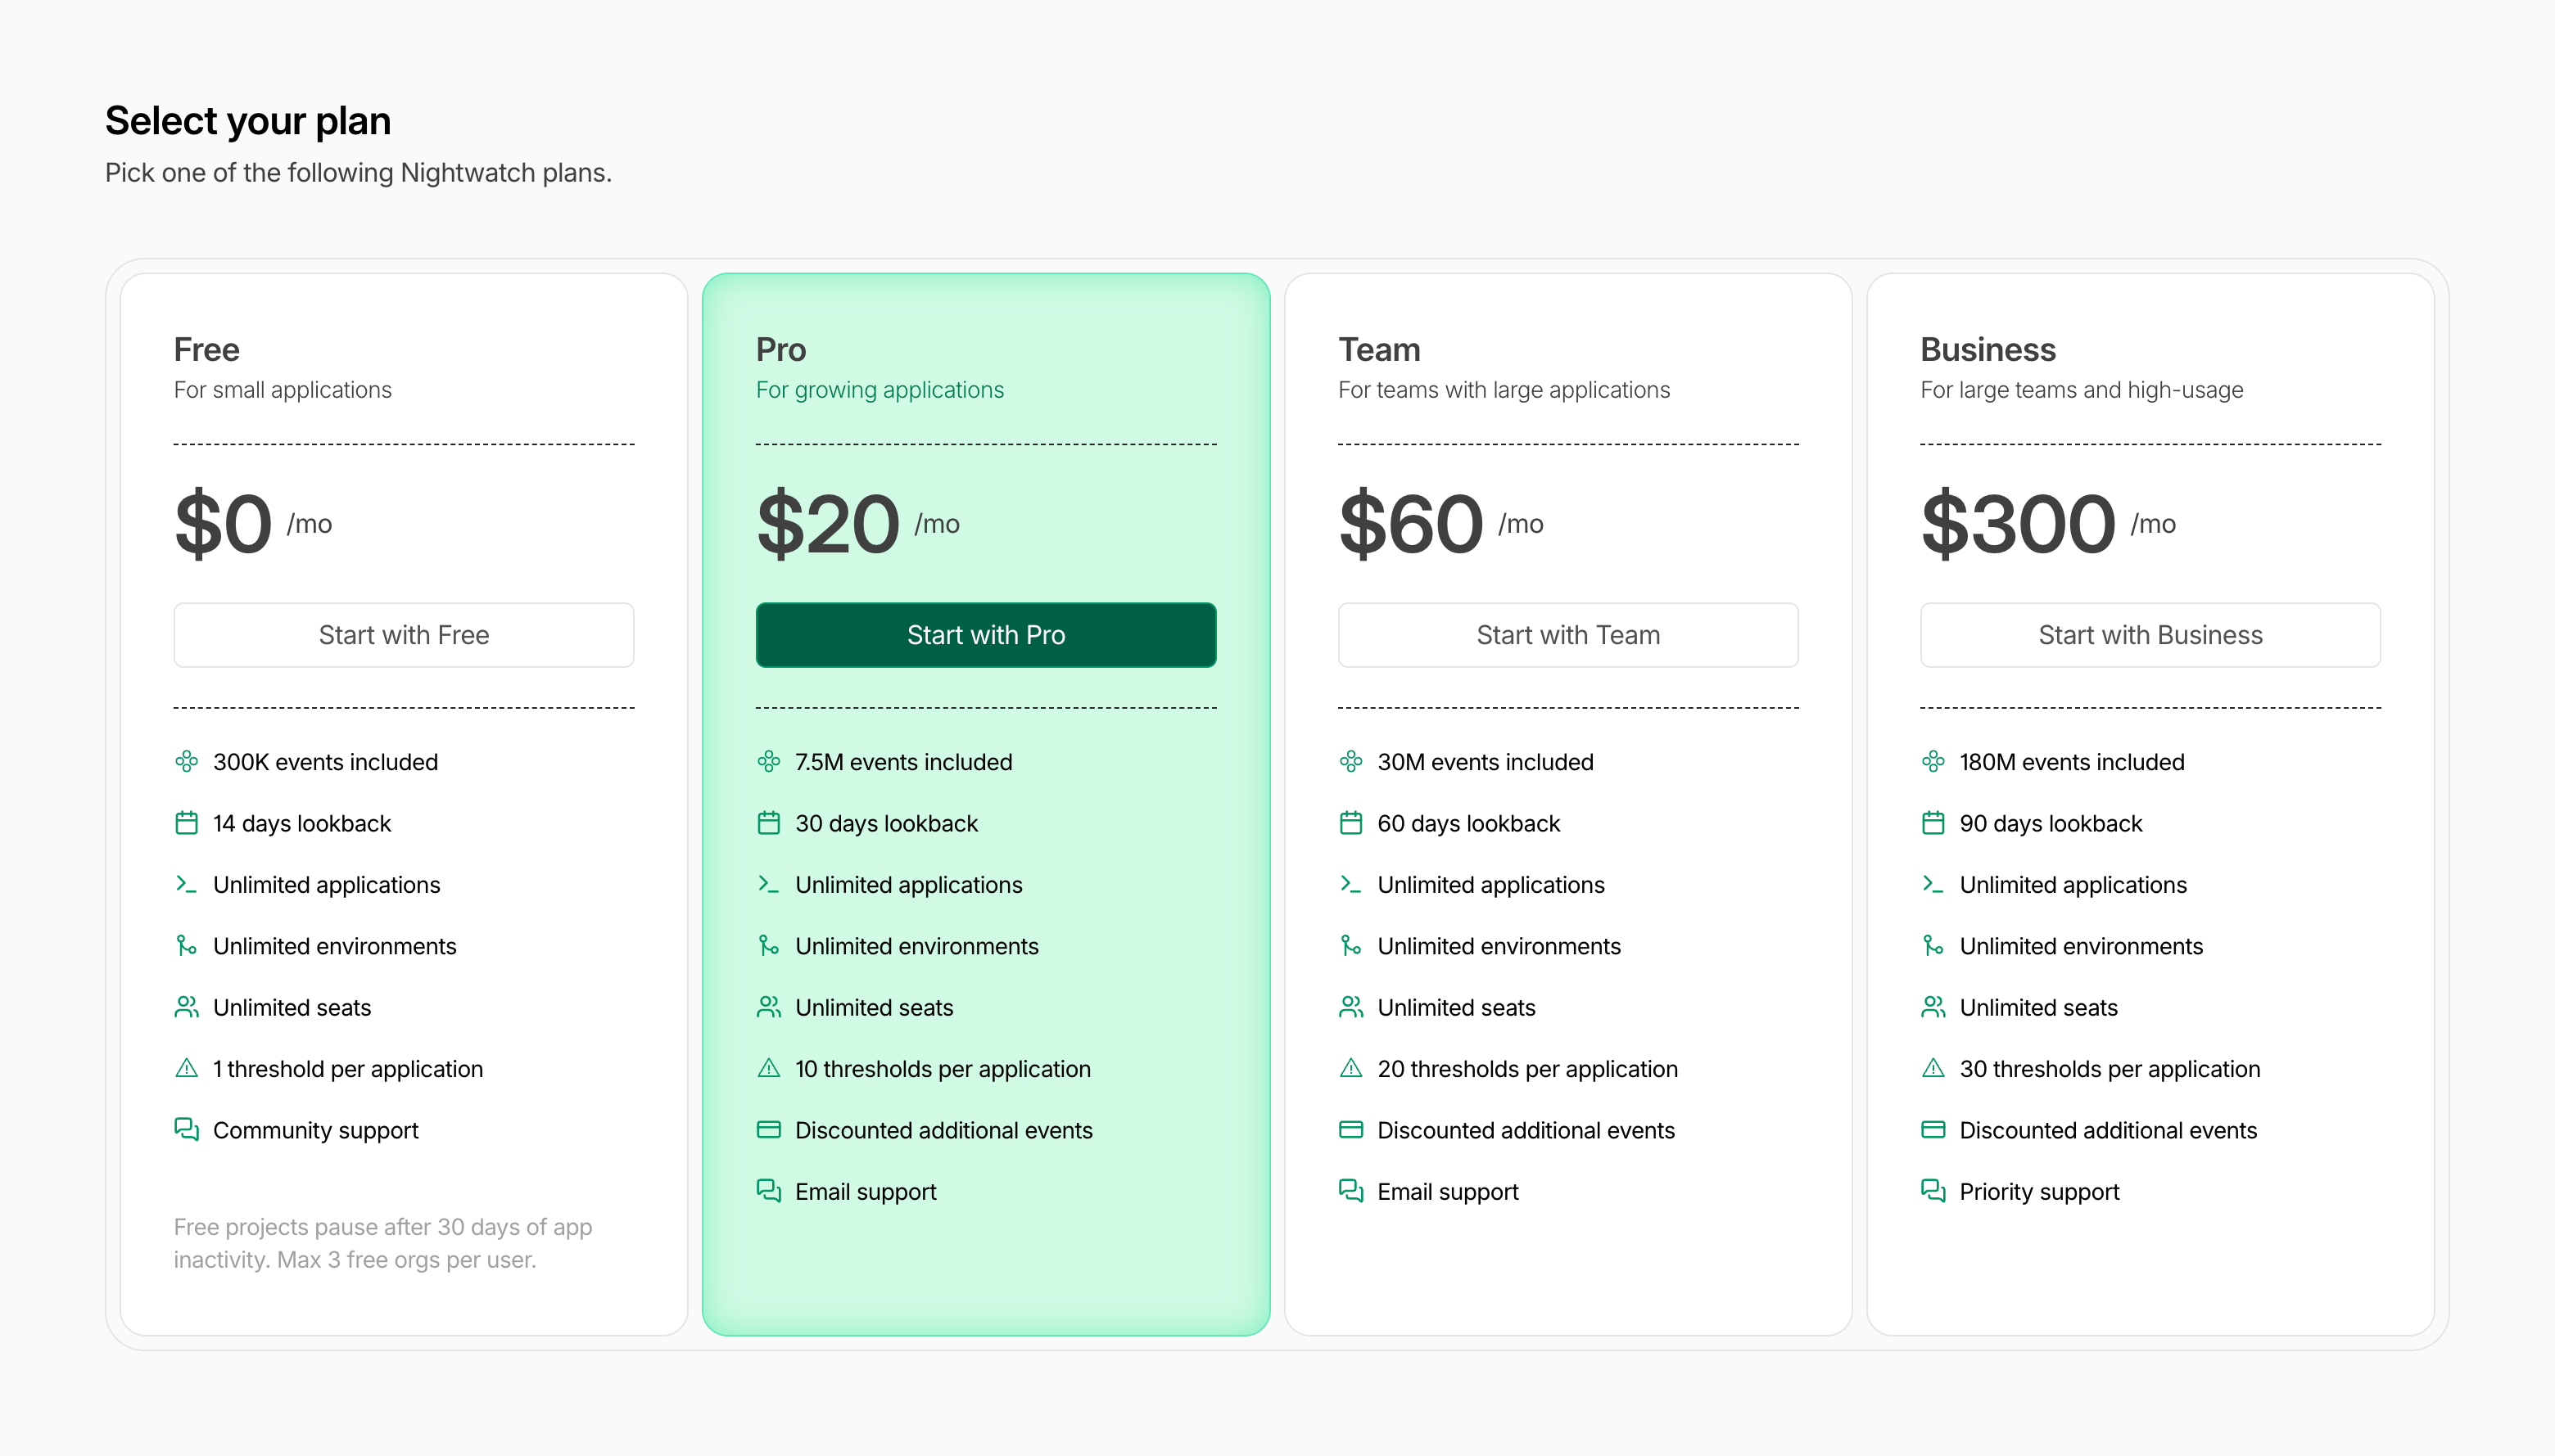Image resolution: width=2555 pixels, height=1456 pixels.
Task: Click the $300 price in Business plan
Action: [2018, 524]
